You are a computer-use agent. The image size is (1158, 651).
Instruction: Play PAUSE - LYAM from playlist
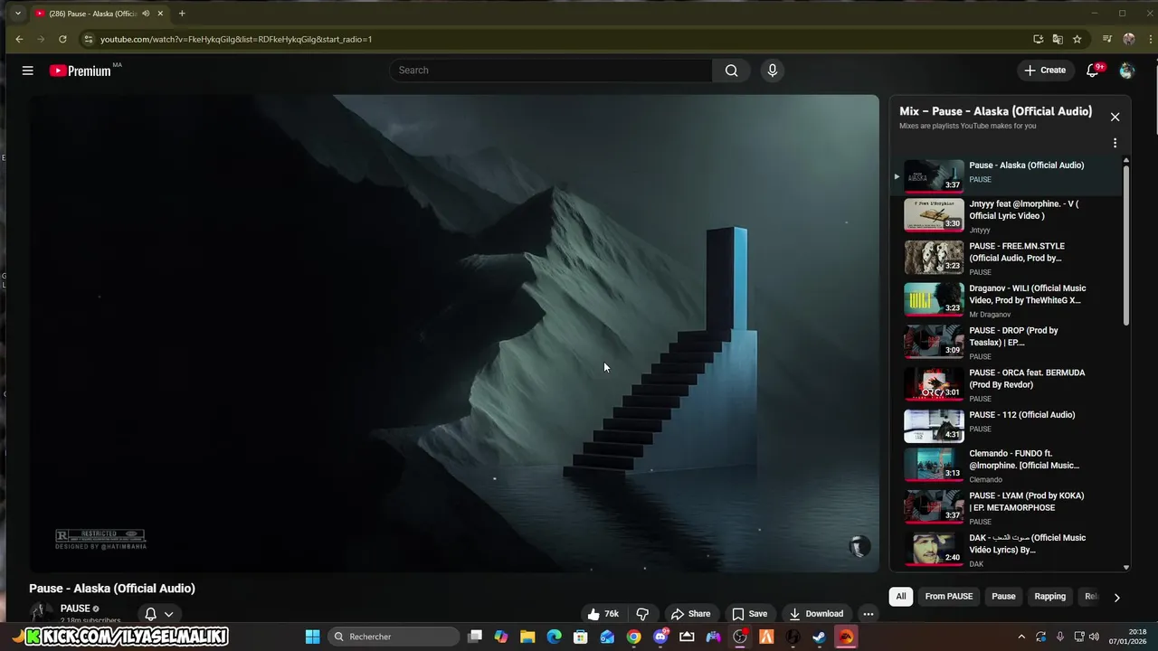1007,508
